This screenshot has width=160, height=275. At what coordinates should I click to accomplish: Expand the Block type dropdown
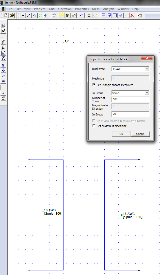[x=147, y=69]
